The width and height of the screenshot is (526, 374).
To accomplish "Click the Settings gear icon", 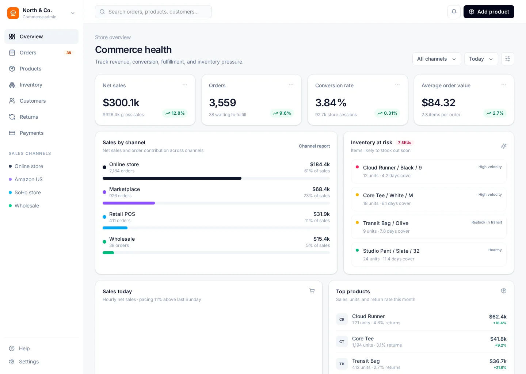I will coord(12,362).
